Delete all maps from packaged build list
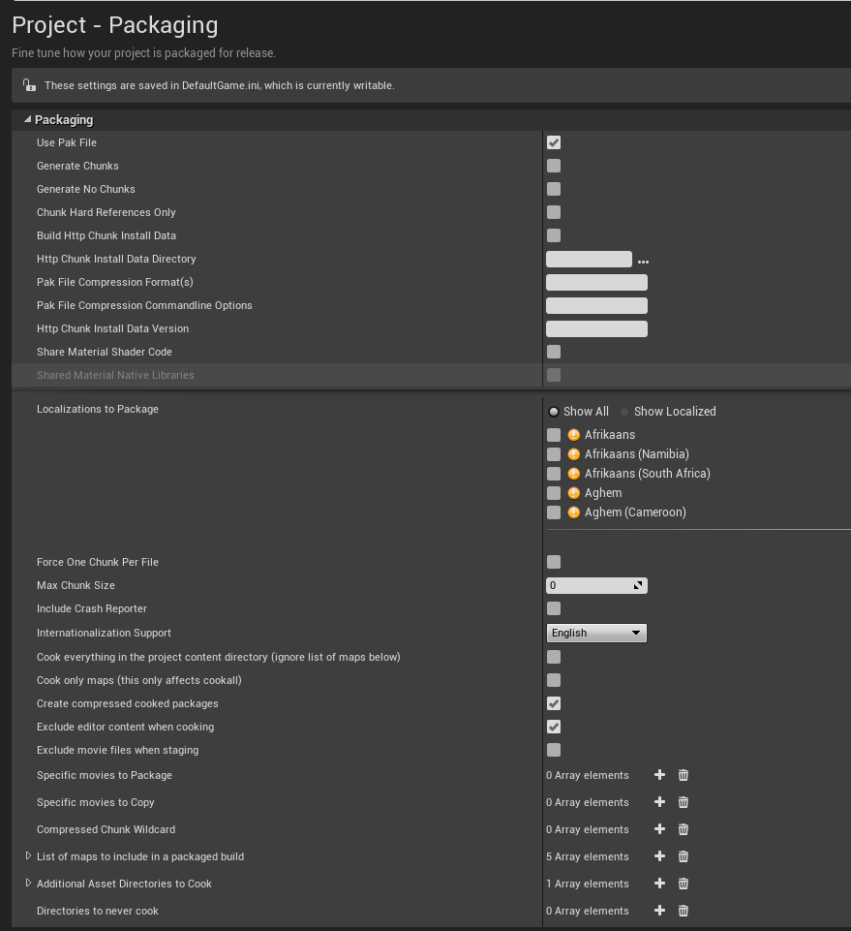 tap(684, 856)
